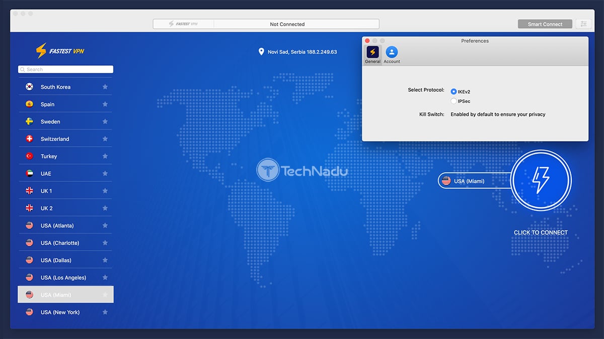The height and width of the screenshot is (339, 604).
Task: Star the Switzerland server as favorite
Action: point(105,139)
